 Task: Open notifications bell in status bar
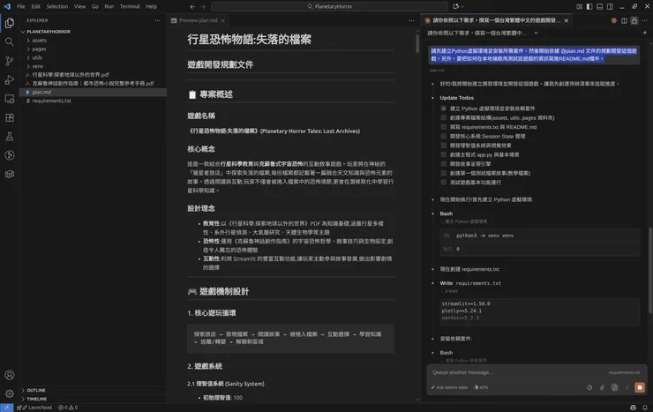click(645, 408)
